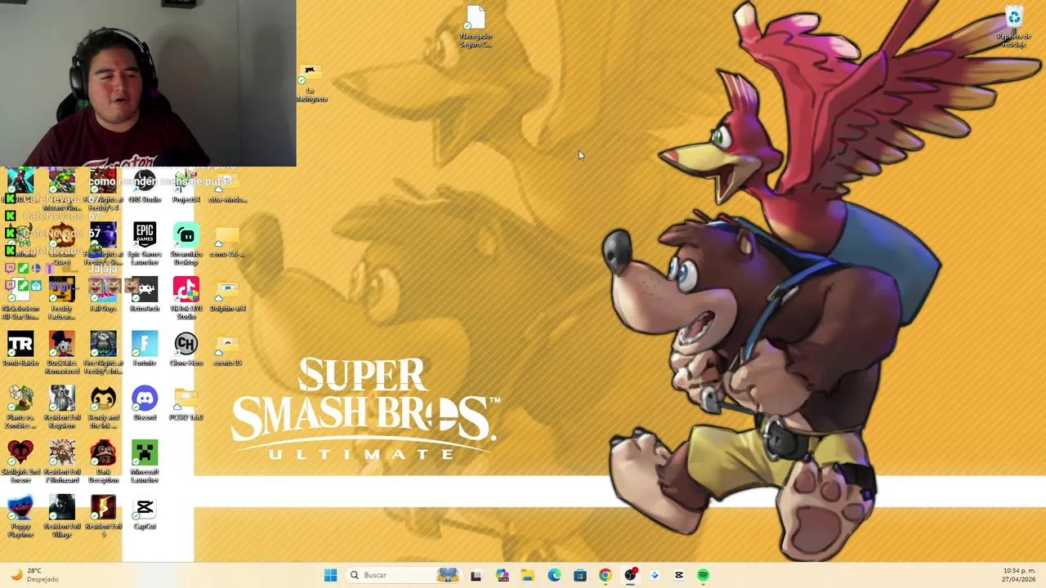The width and height of the screenshot is (1046, 588).
Task: Launch Microsoft 365 Copilot from taskbar
Action: coord(502,575)
